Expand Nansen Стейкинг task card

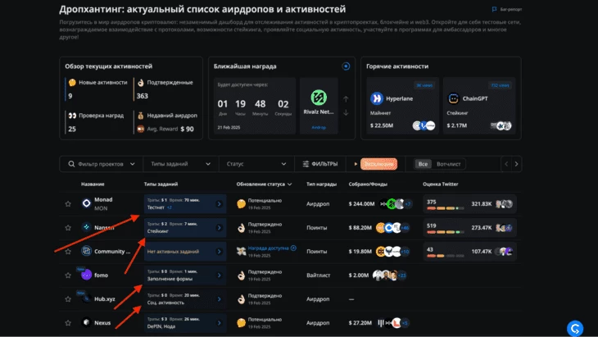point(185,227)
